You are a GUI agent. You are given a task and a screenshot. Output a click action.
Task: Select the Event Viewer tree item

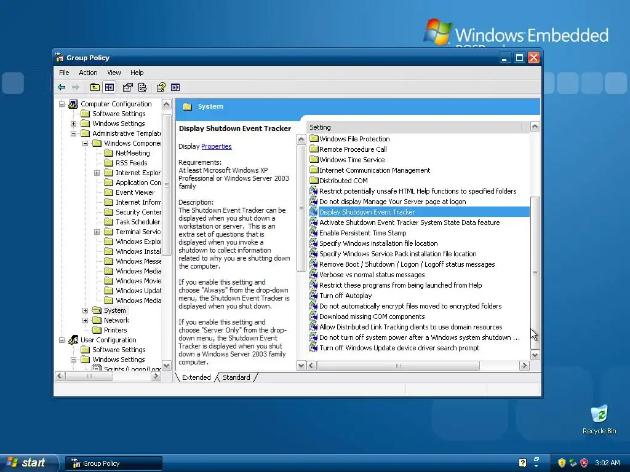pyautogui.click(x=135, y=192)
